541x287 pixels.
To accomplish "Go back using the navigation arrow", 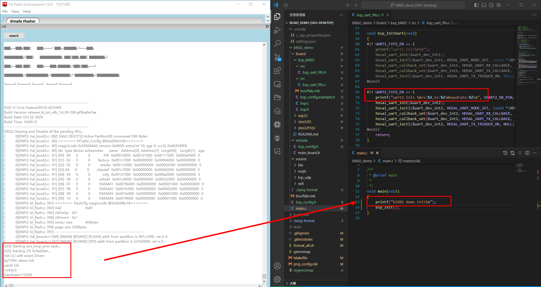I will click(x=348, y=5).
